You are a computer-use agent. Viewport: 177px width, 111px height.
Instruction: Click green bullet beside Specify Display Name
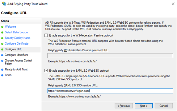coord(2,38)
